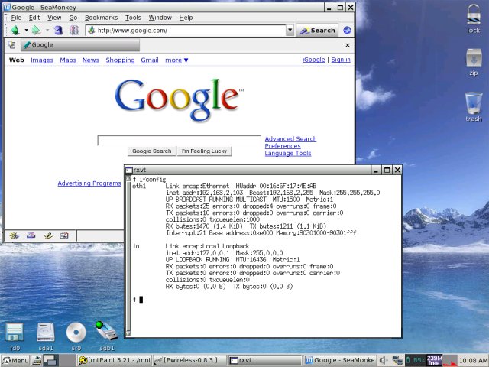Click the Stop loading icon in SeaMonkey
Image resolution: width=489 pixels, height=367 pixels.
pos(74,31)
